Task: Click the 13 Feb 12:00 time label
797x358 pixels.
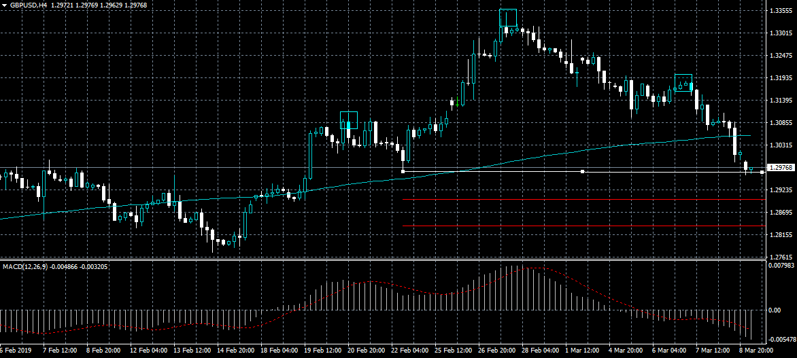Action: (192, 351)
